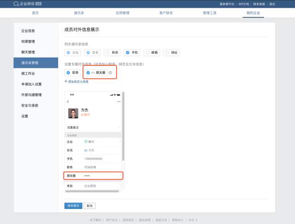Click the phone preview horizontal scrollbar

92,191
